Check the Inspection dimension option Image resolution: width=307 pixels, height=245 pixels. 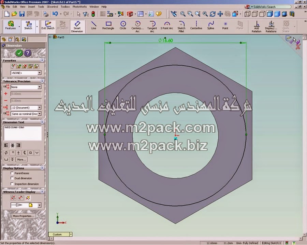coord(12,184)
